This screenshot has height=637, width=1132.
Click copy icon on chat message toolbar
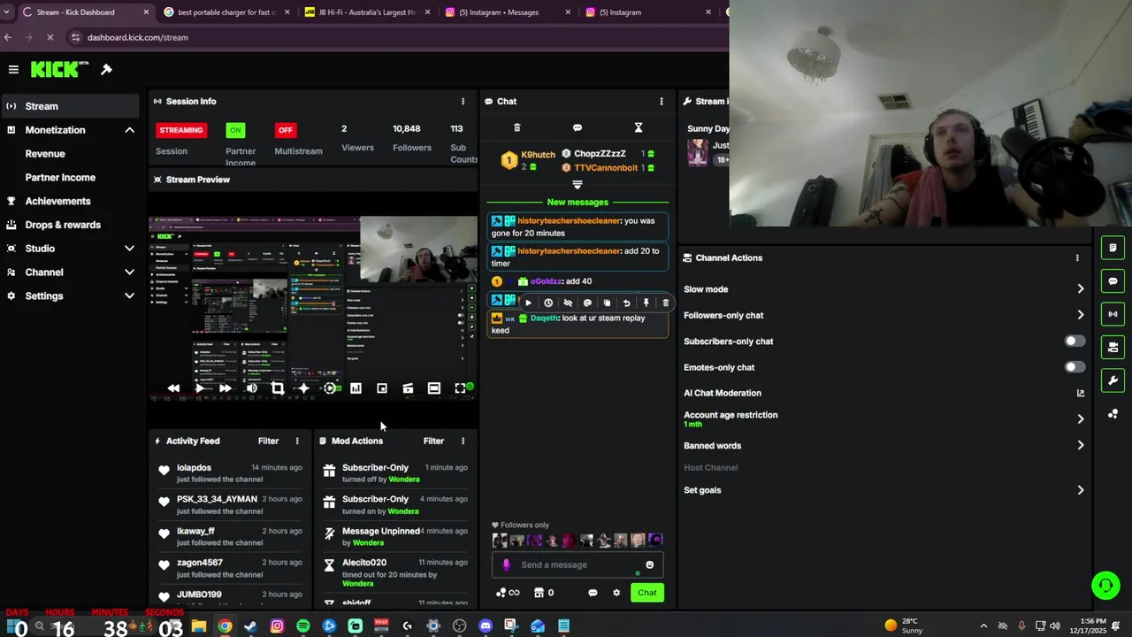click(x=607, y=303)
